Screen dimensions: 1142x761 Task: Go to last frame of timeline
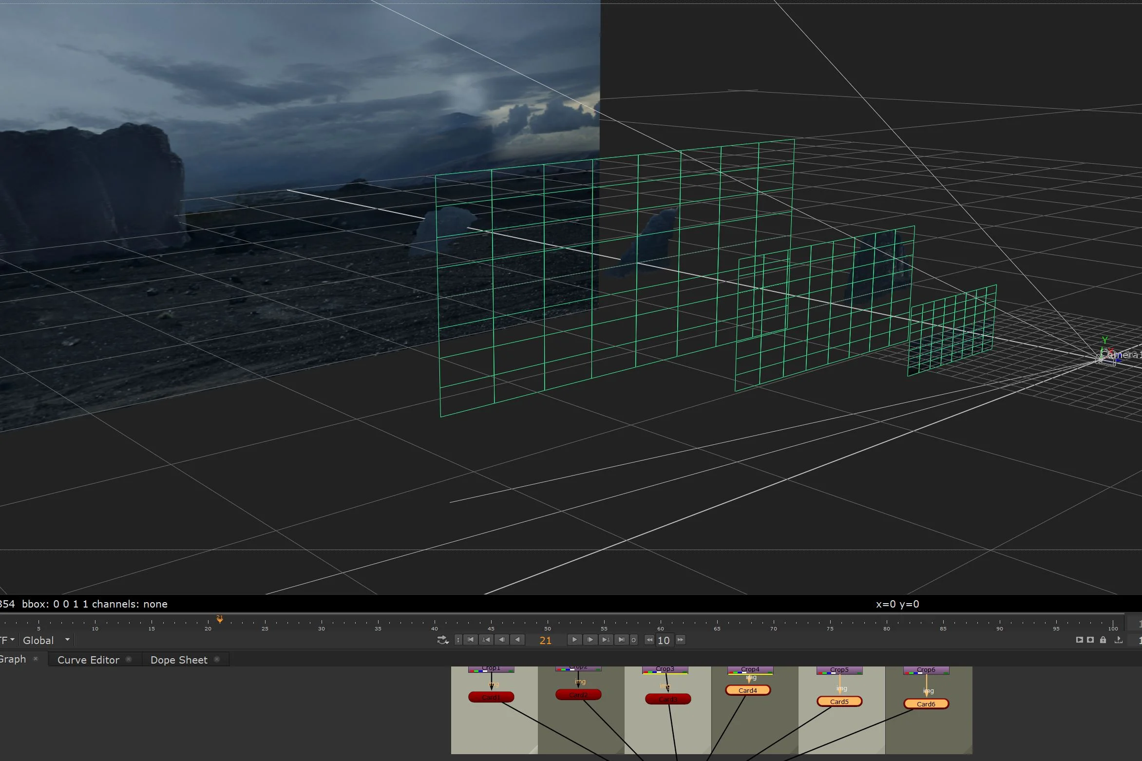[621, 640]
